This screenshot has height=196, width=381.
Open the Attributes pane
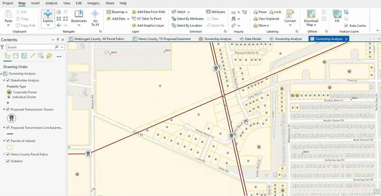pyautogui.click(x=215, y=12)
